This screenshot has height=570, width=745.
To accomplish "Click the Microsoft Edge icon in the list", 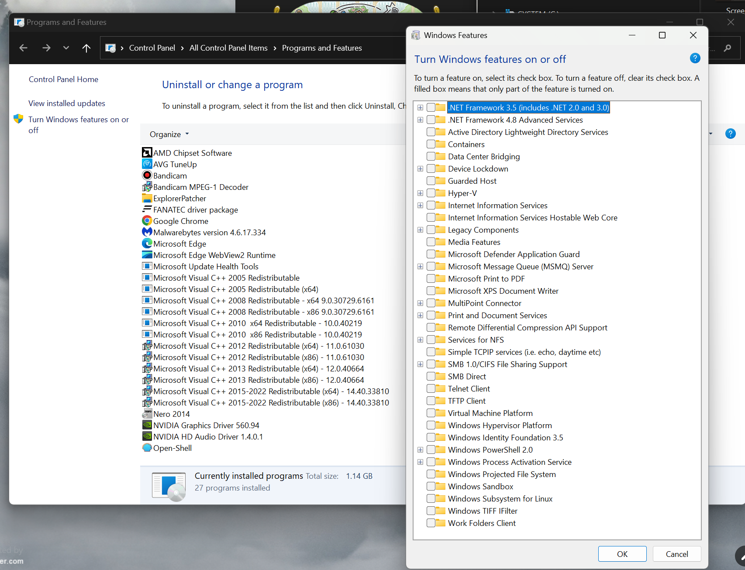I will tap(147, 244).
